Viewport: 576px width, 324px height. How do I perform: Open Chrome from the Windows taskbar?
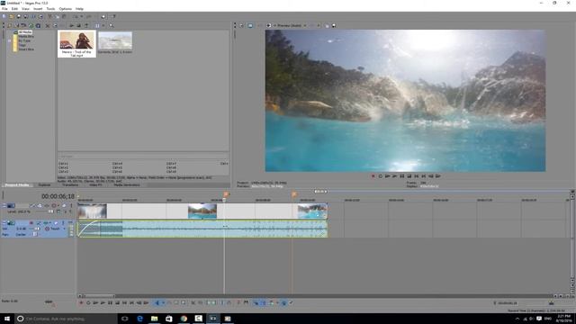pyautogui.click(x=184, y=318)
